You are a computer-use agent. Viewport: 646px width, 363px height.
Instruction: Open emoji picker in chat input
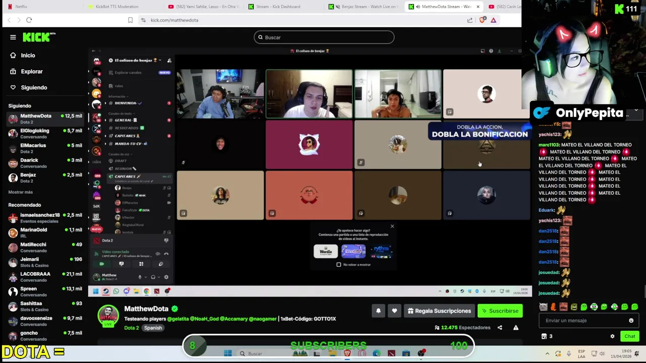coord(631,321)
